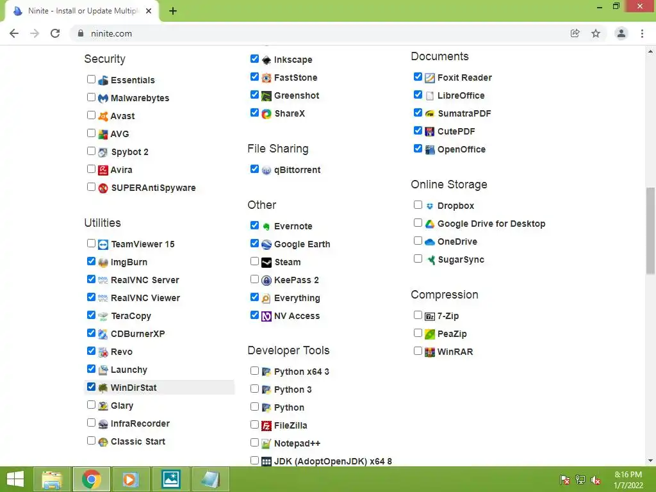Check the Spybot 2 checkbox
The height and width of the screenshot is (492, 656).
[x=91, y=151]
